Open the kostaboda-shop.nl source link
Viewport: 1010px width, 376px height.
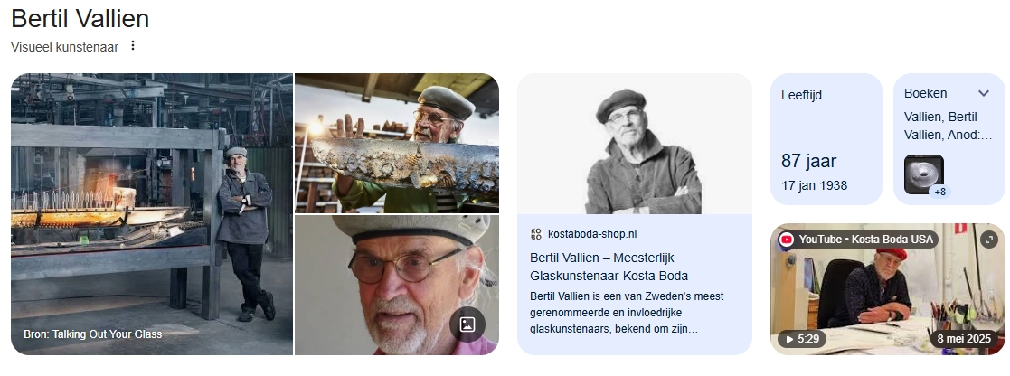coord(592,234)
